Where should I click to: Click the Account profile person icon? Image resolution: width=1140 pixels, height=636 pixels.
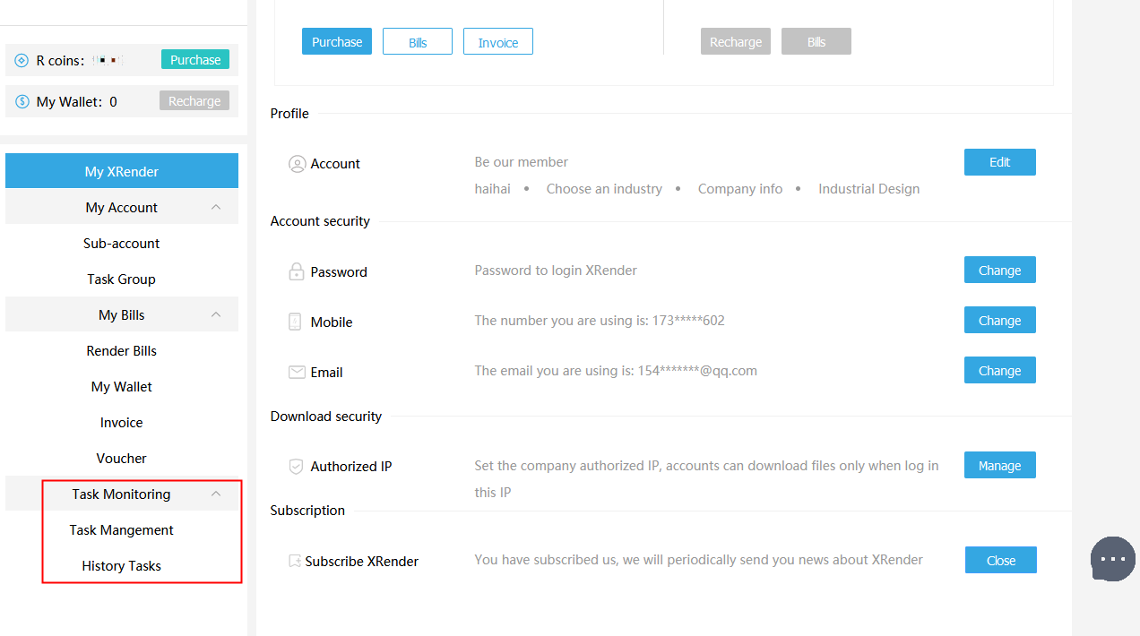[297, 164]
